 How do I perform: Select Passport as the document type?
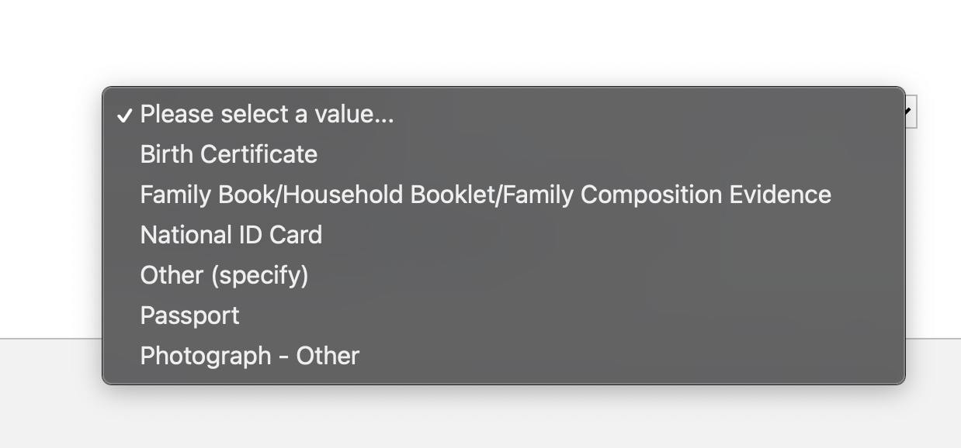(x=189, y=315)
